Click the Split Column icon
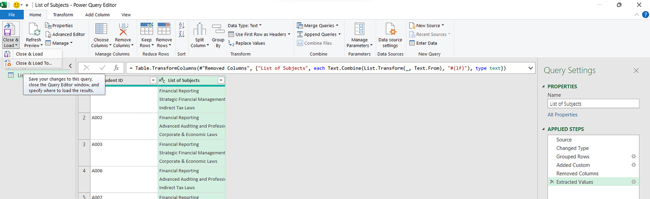650x199 pixels. pyautogui.click(x=199, y=29)
